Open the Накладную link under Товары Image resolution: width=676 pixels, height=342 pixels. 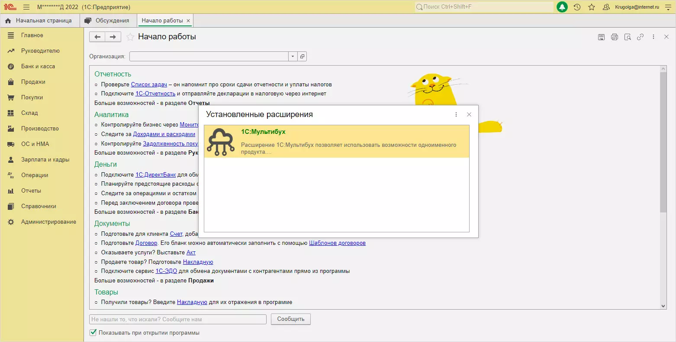click(x=192, y=302)
